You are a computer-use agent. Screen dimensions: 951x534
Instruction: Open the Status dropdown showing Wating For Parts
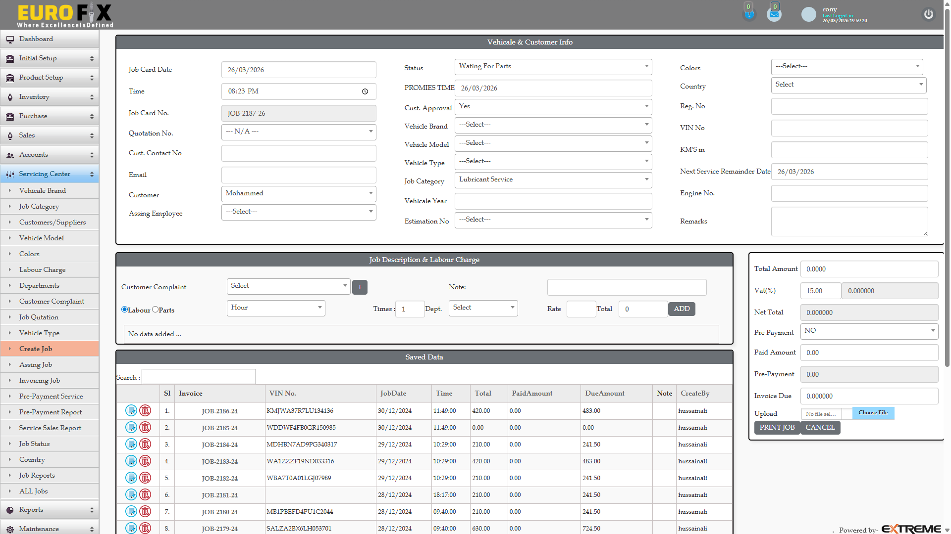[553, 67]
